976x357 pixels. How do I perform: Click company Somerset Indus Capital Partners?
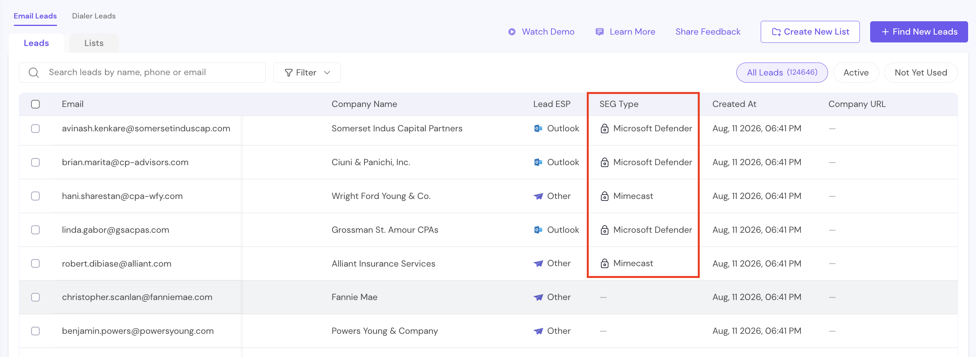397,129
